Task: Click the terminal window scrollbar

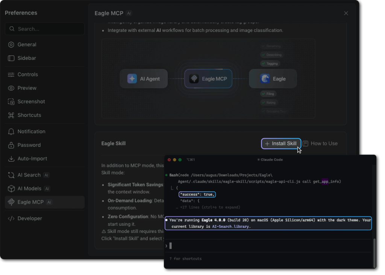Action: [374, 252]
